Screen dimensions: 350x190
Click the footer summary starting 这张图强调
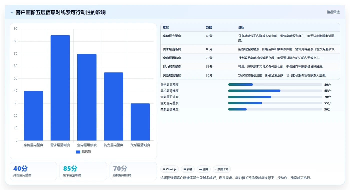point(236,178)
